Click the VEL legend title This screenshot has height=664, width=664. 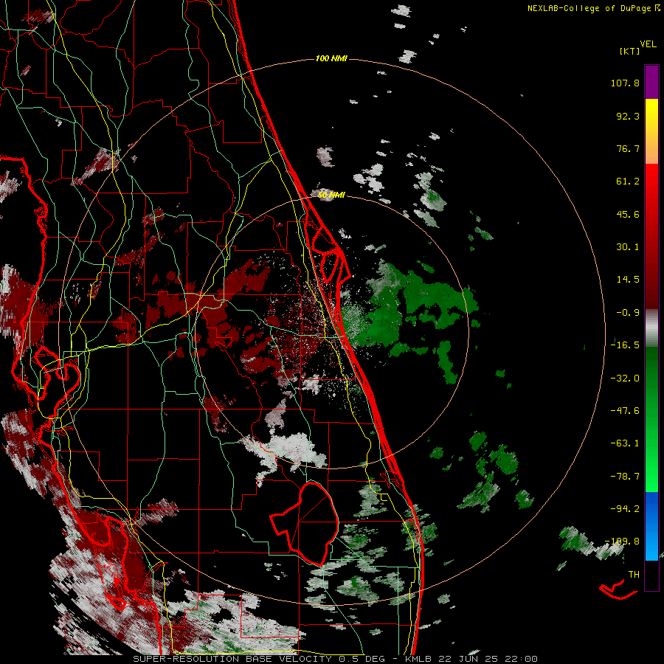648,44
